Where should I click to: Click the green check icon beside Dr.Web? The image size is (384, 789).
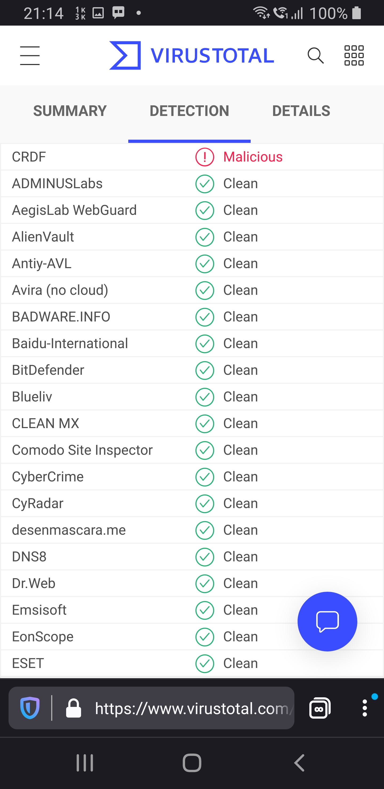click(x=205, y=583)
